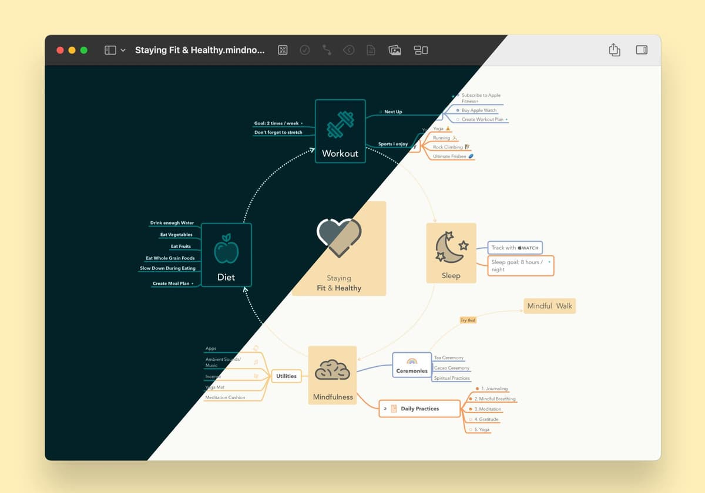This screenshot has height=493, width=705.
Task: Mark the 4. Gratitude task as done
Action: 470,420
